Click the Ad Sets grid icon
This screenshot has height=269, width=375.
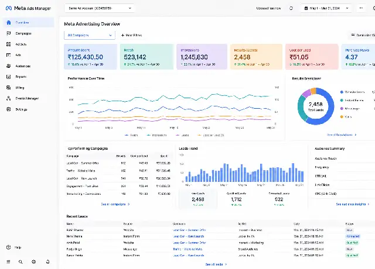click(9, 44)
